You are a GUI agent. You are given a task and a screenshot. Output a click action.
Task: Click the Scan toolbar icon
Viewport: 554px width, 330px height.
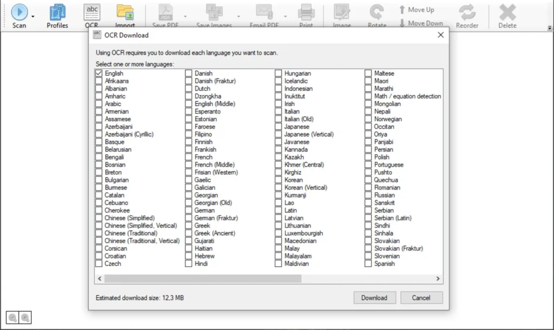(19, 12)
